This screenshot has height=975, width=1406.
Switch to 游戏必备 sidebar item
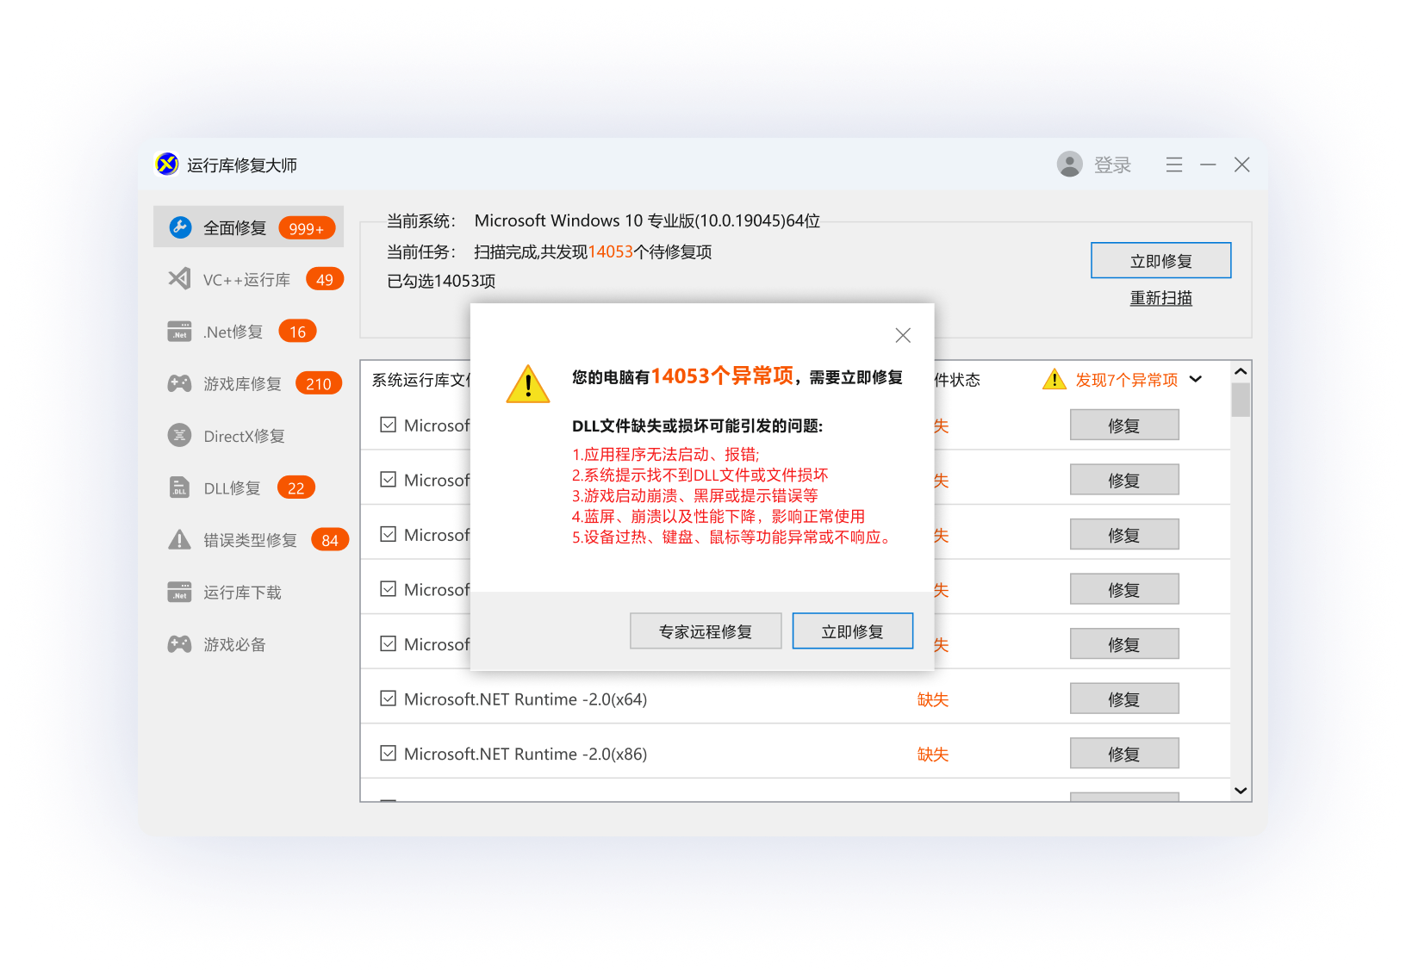click(234, 644)
